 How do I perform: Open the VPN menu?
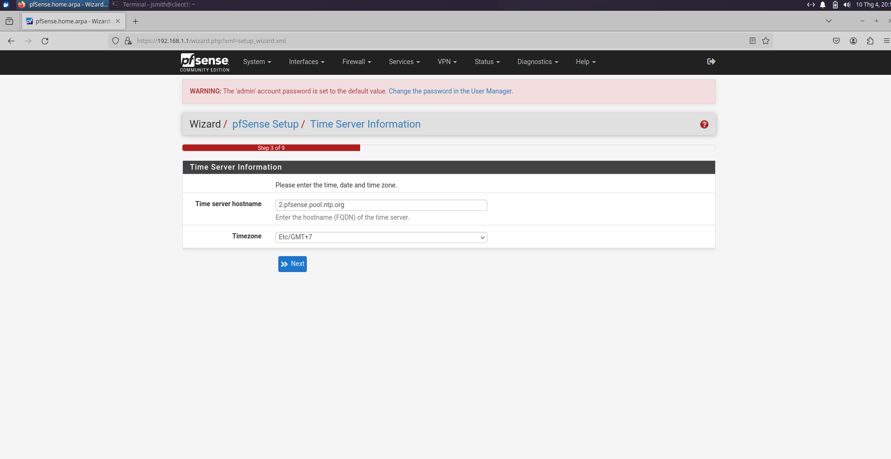point(447,62)
